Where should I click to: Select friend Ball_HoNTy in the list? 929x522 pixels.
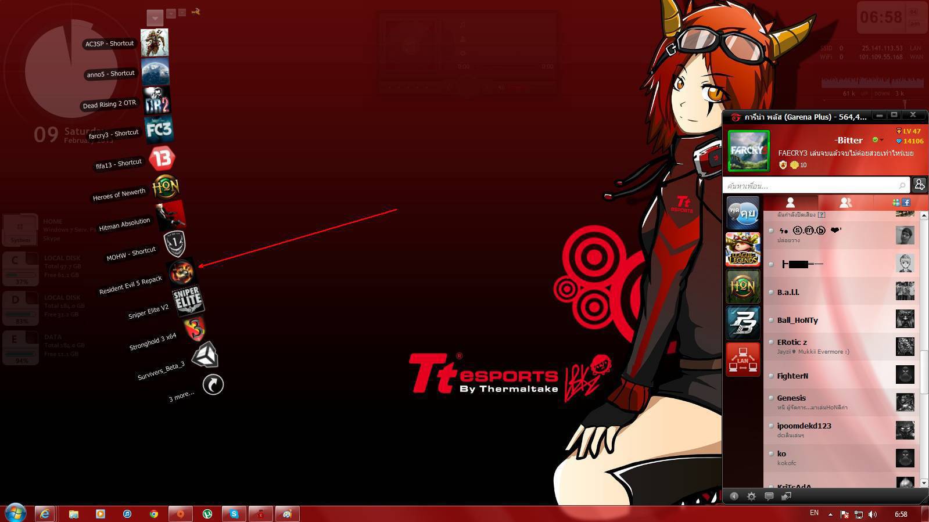[841, 320]
